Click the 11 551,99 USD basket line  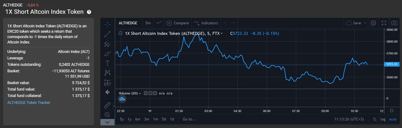(77, 76)
